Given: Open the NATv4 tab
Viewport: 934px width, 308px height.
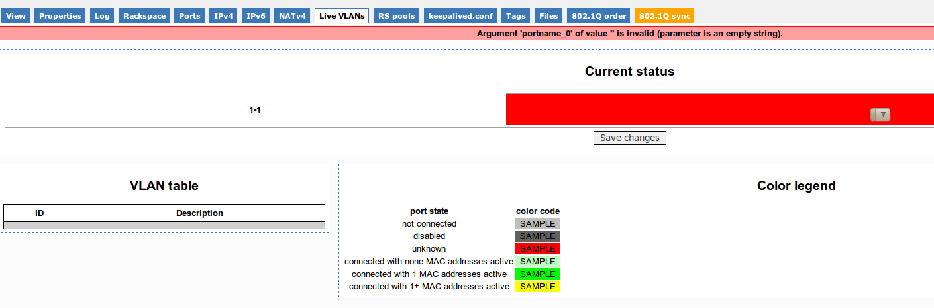Looking at the screenshot, I should click(x=292, y=16).
